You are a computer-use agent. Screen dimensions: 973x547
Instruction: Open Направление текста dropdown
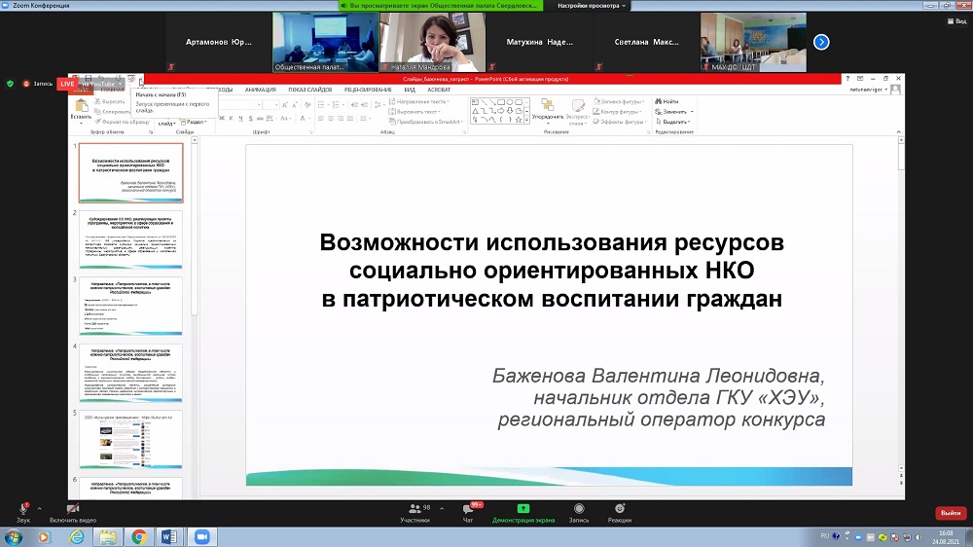click(418, 101)
